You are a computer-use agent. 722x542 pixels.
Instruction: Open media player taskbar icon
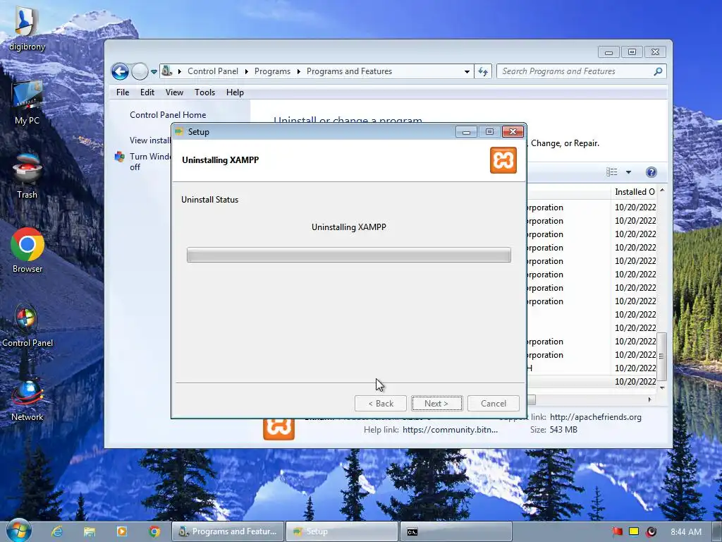(x=122, y=531)
